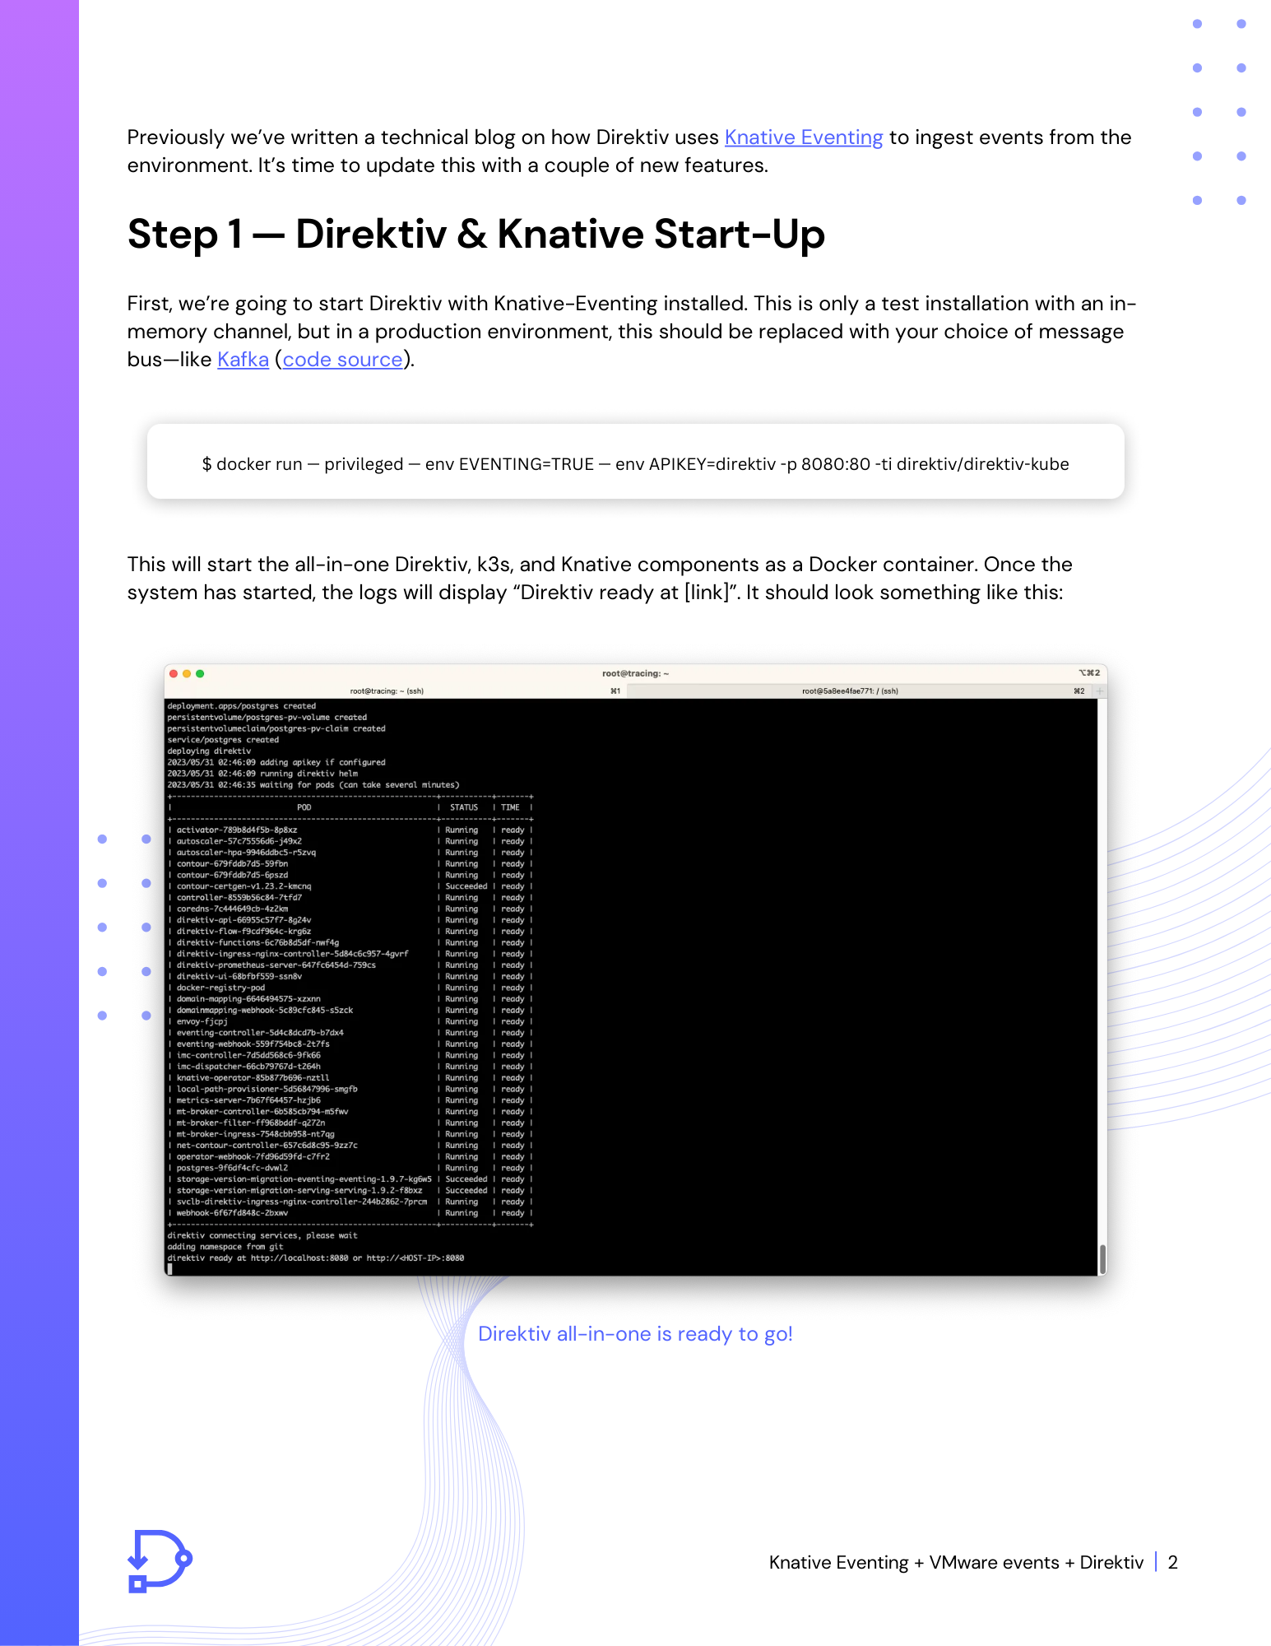Click pod row 'storage-version-migration-eventing-eventing-1.9.7-kg6w5'

(350, 1179)
